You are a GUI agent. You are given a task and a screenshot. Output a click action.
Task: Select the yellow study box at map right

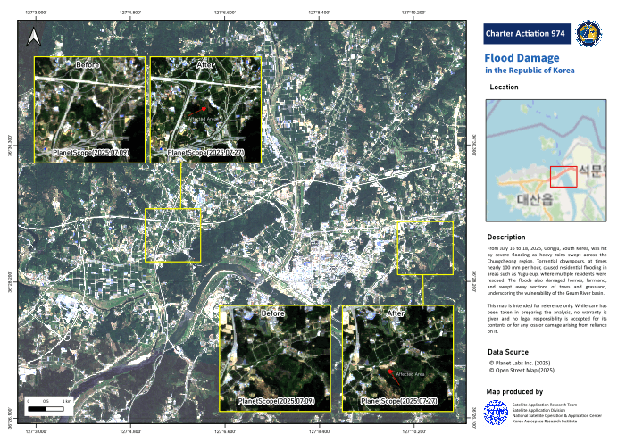[425, 247]
